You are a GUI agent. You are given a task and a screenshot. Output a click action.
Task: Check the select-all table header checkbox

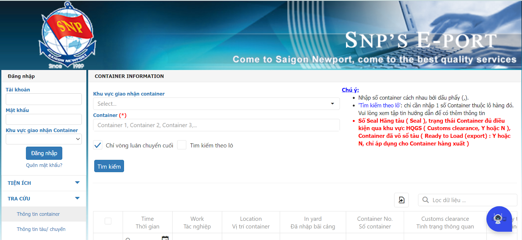pos(108,221)
